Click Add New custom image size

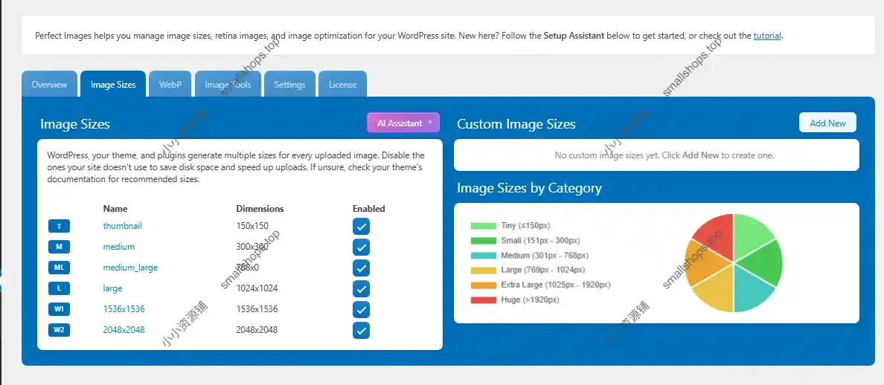[827, 123]
